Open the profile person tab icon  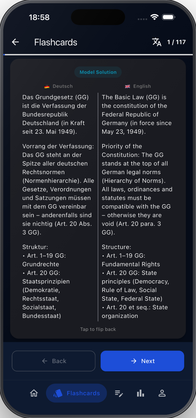(x=162, y=393)
